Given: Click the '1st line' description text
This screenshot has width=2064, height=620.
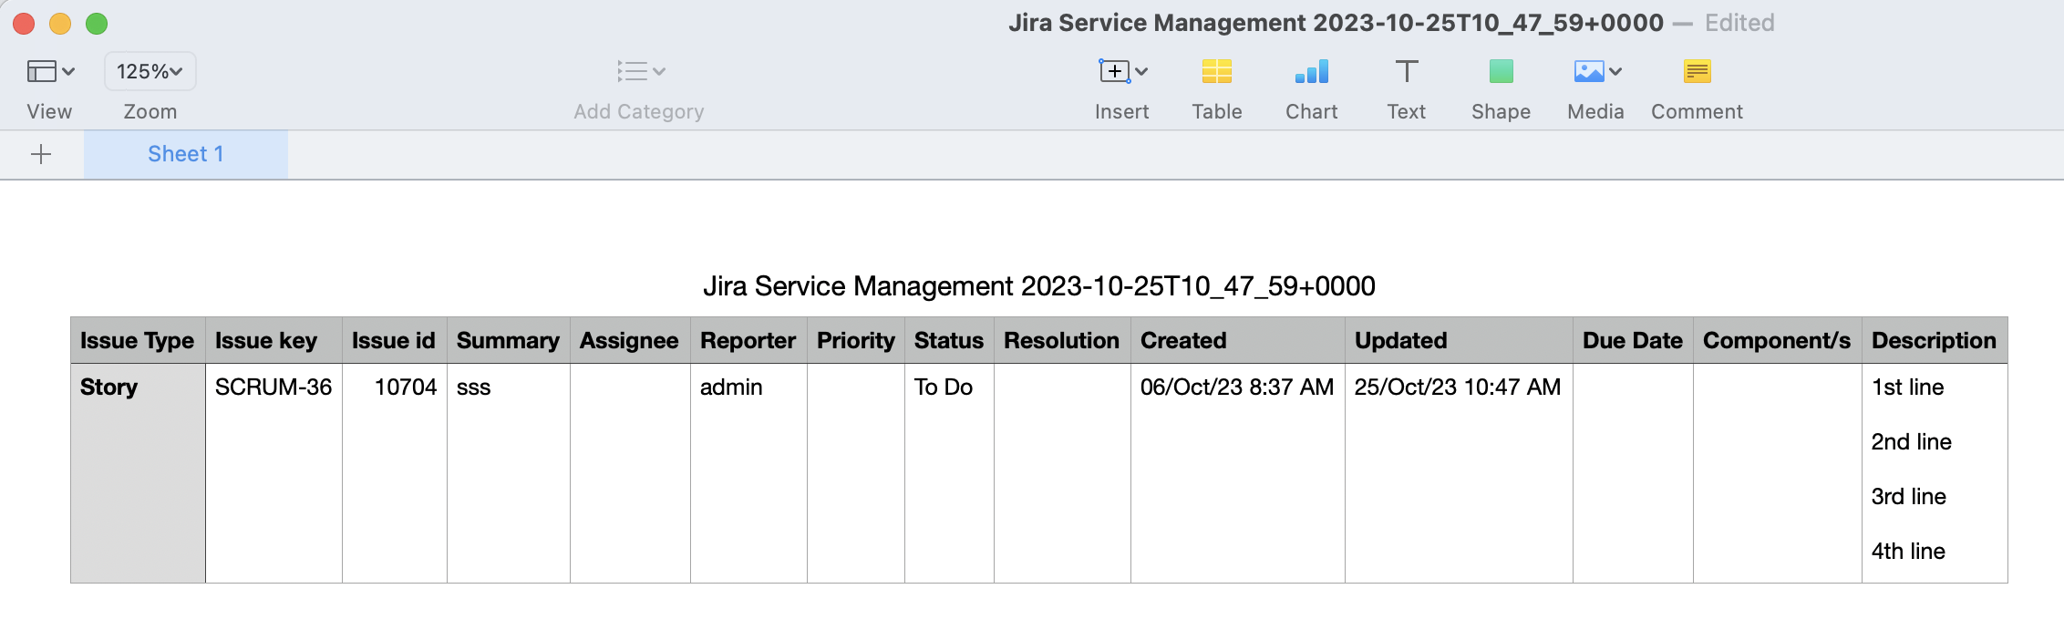Looking at the screenshot, I should click(x=1908, y=387).
